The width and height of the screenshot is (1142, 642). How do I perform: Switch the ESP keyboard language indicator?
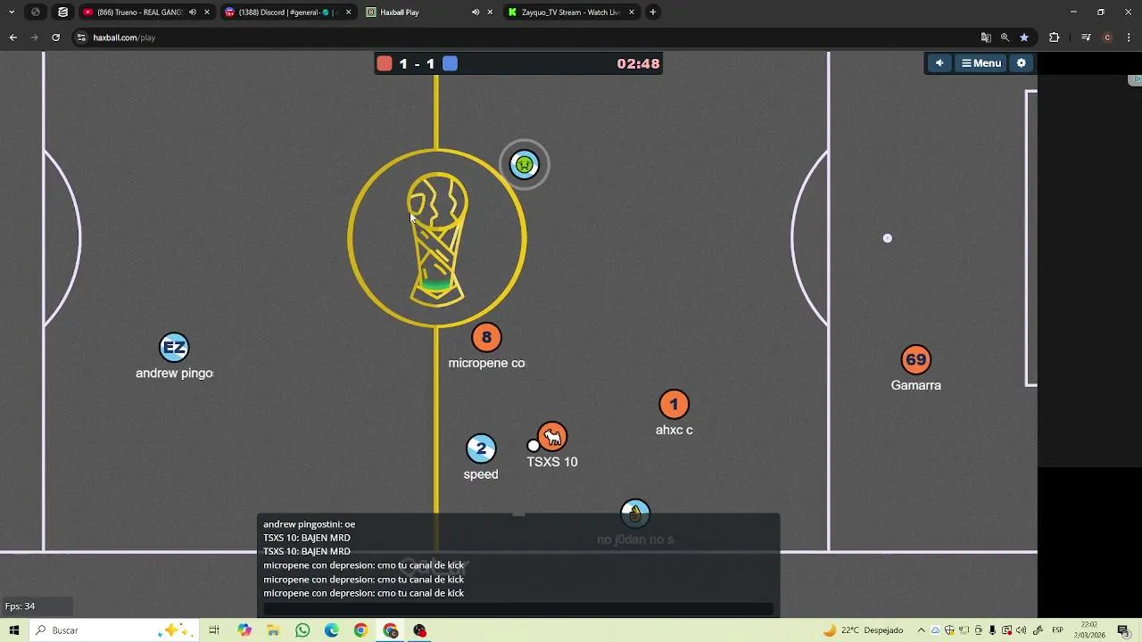pos(1058,630)
